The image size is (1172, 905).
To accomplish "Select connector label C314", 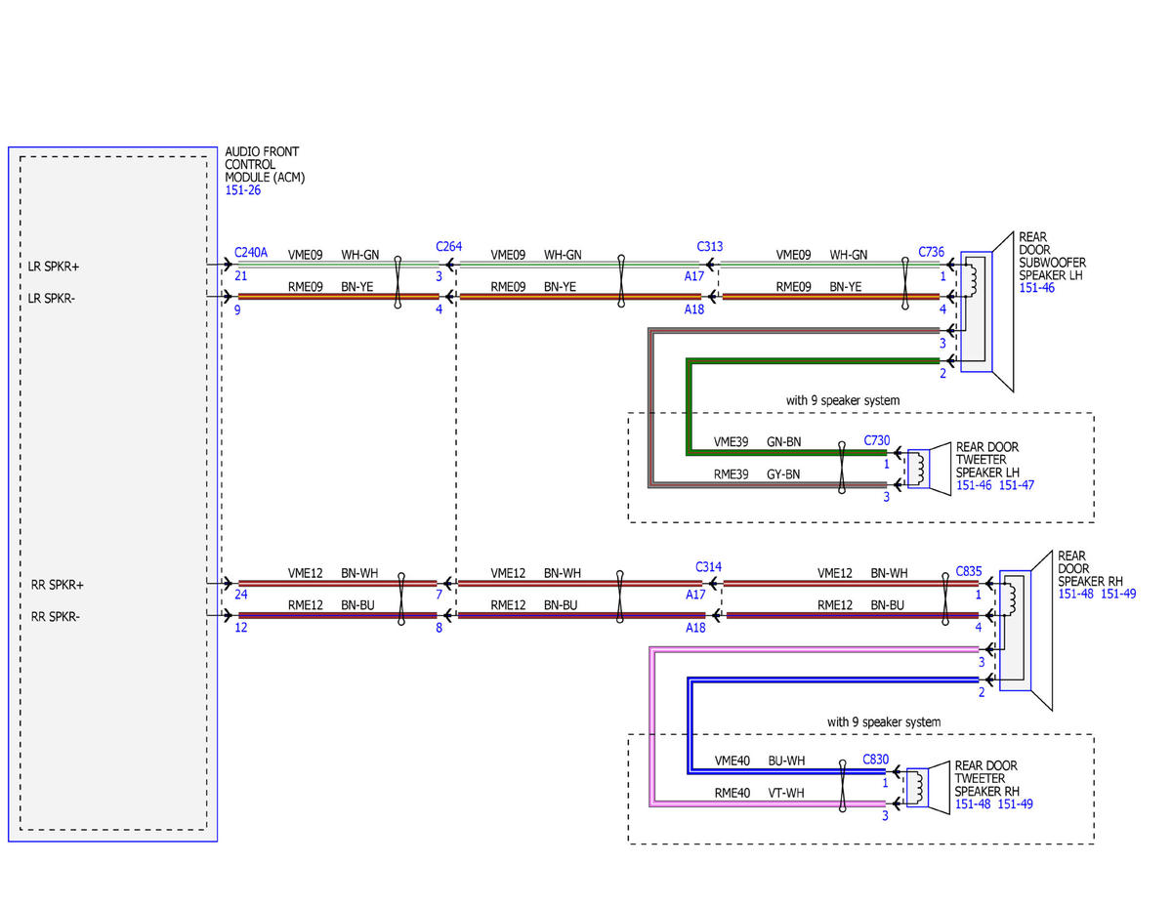I will tap(709, 566).
